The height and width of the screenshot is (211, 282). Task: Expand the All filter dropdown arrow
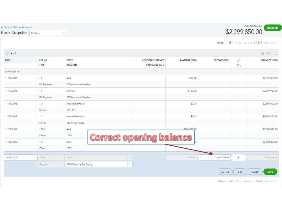click(11, 54)
